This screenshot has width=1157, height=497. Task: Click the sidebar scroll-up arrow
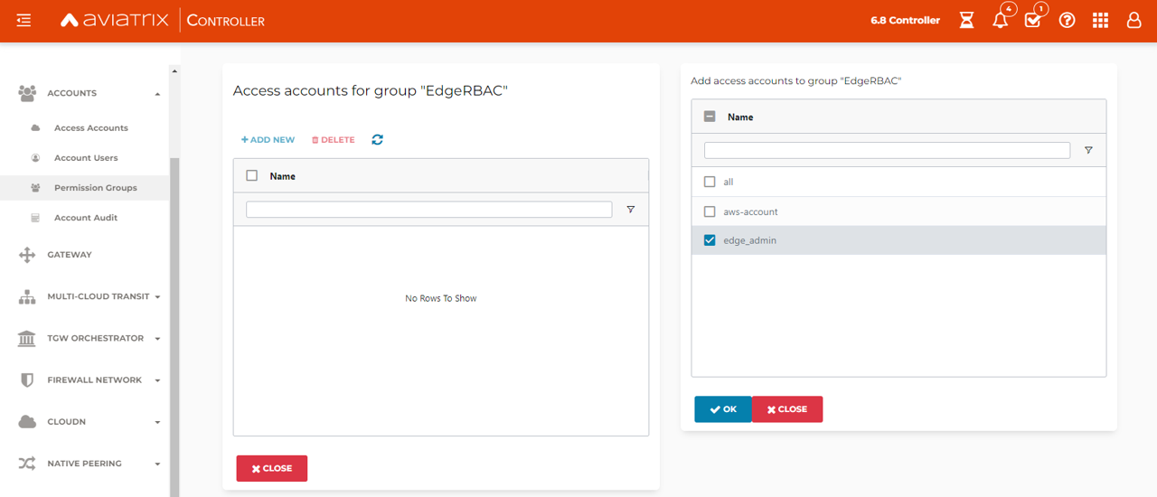[x=174, y=71]
